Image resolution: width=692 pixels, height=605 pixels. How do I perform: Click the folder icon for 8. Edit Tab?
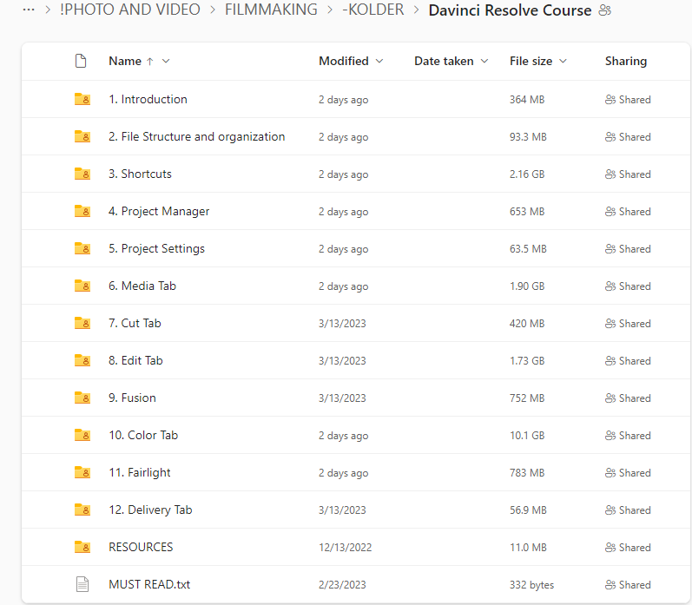click(x=82, y=360)
